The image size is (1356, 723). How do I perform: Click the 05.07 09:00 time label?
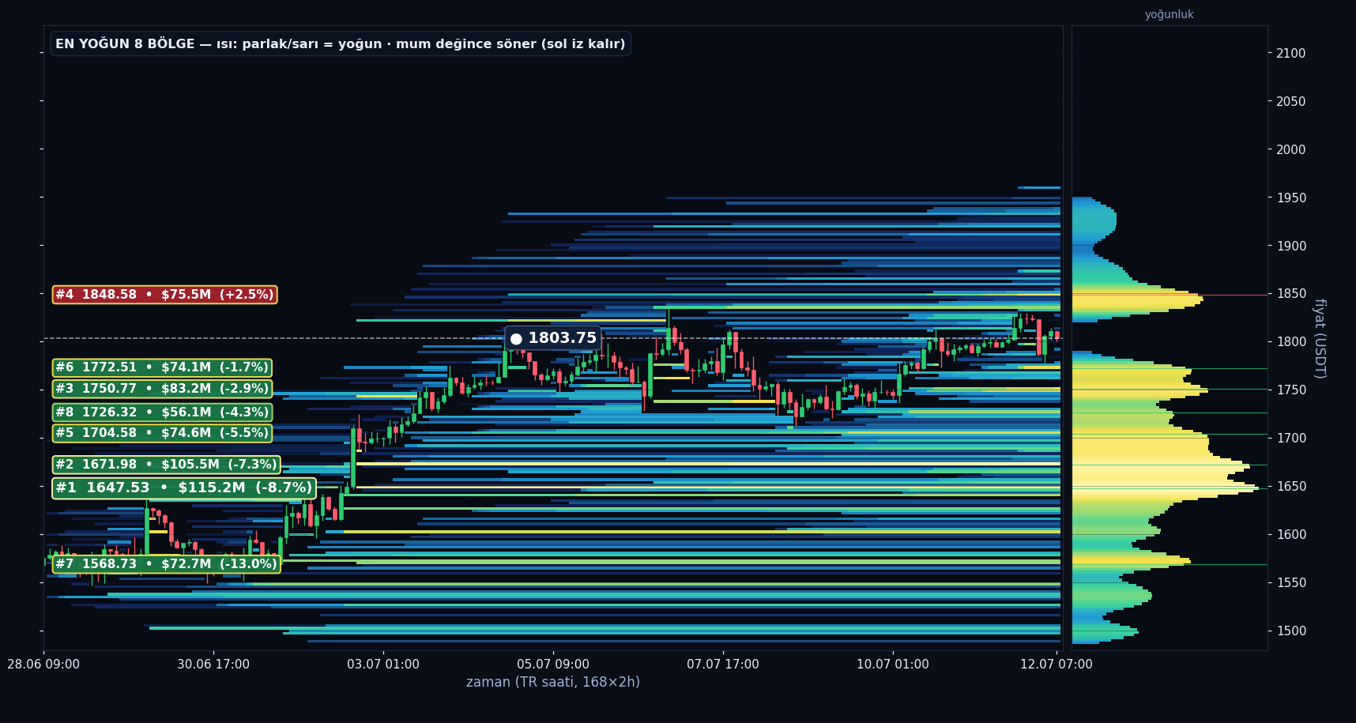(553, 665)
